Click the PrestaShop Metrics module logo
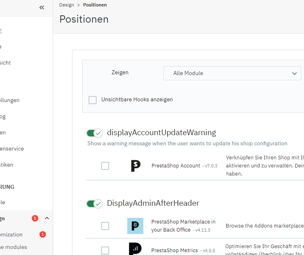Viewport: 304px width, 255px height. 135,249
